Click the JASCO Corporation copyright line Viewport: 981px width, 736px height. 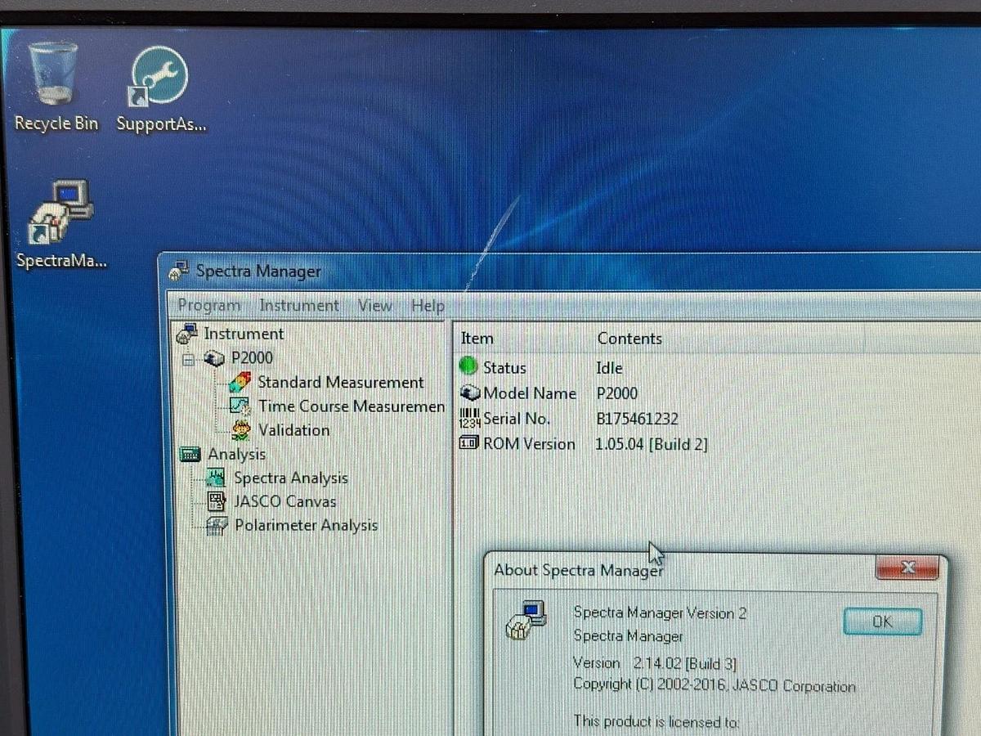click(x=714, y=685)
